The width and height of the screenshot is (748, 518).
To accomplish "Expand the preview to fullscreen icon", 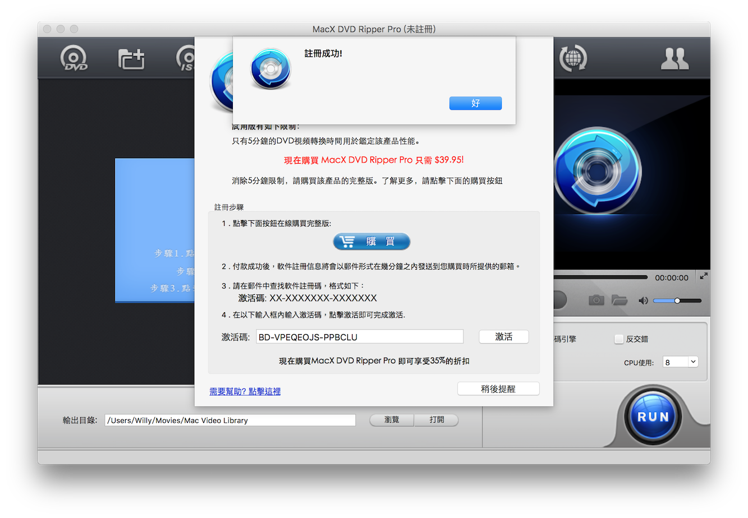I will click(x=704, y=276).
